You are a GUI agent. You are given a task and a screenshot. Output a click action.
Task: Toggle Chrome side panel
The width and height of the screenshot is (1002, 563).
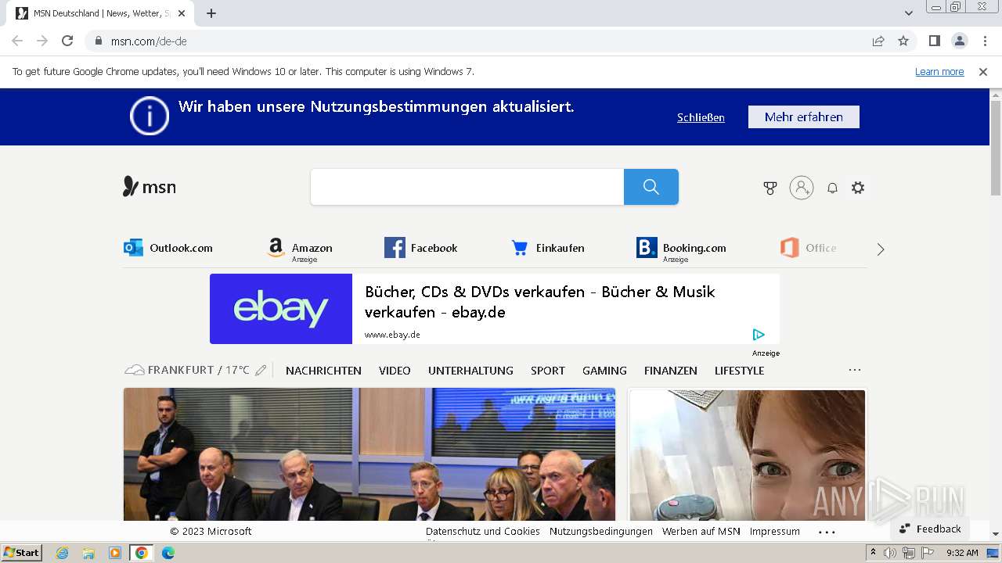934,41
